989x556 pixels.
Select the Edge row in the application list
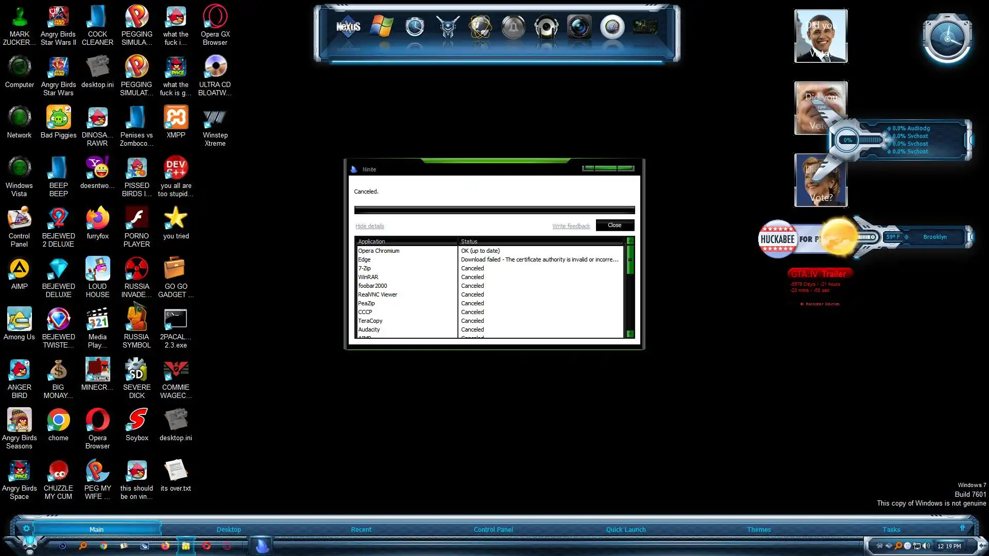364,259
